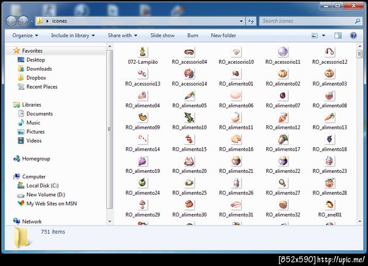The height and width of the screenshot is (266, 368).
Task: Open the Videos library
Action: click(x=34, y=141)
